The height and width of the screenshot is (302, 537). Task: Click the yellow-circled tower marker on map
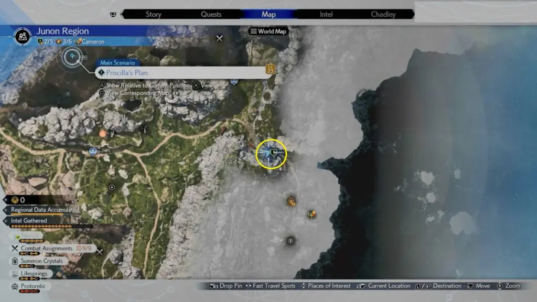(x=272, y=154)
